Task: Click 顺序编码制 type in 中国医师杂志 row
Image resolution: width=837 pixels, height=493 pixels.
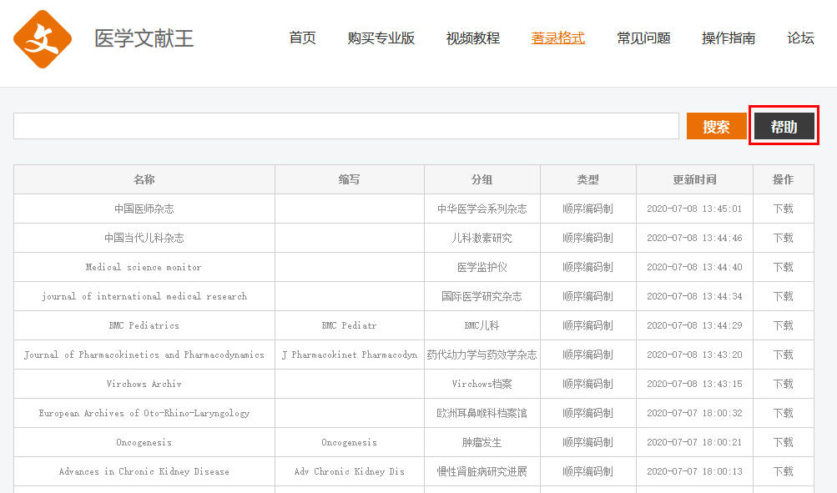Action: [587, 209]
